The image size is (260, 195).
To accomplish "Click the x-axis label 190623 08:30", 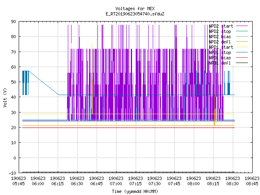I will coord(232,181).
